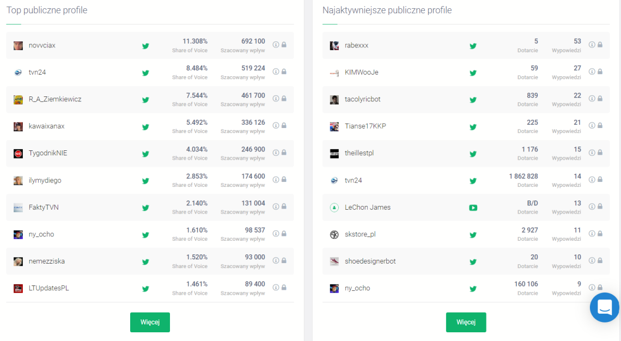The image size is (621, 341).
Task: Open info icon for tvn24 top profile
Action: pos(276,72)
